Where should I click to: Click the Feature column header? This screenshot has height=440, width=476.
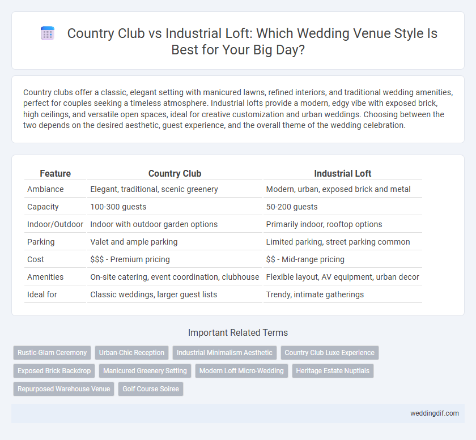[56, 173]
